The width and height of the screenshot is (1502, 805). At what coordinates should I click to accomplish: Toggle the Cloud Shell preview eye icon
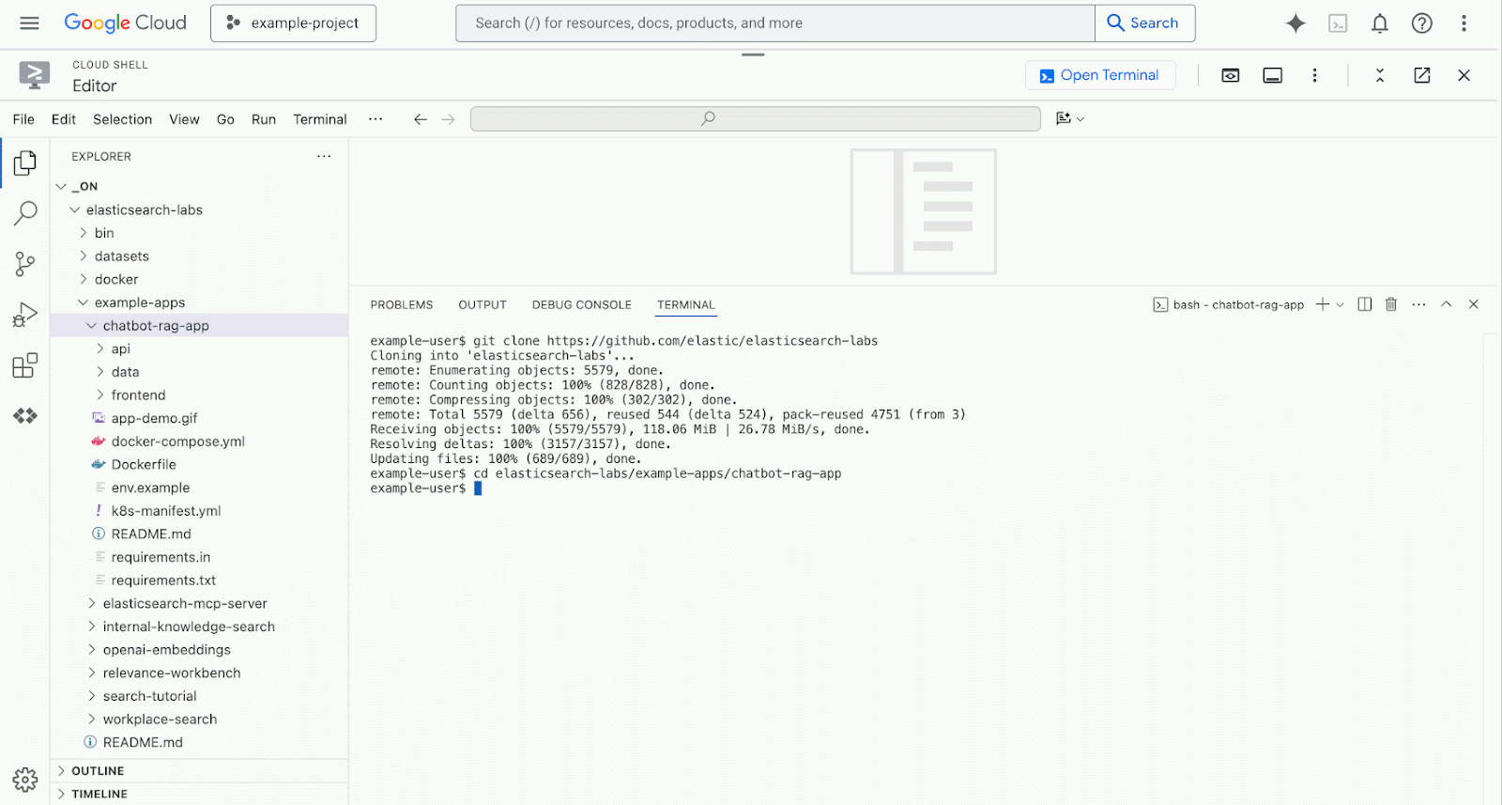pyautogui.click(x=1230, y=75)
